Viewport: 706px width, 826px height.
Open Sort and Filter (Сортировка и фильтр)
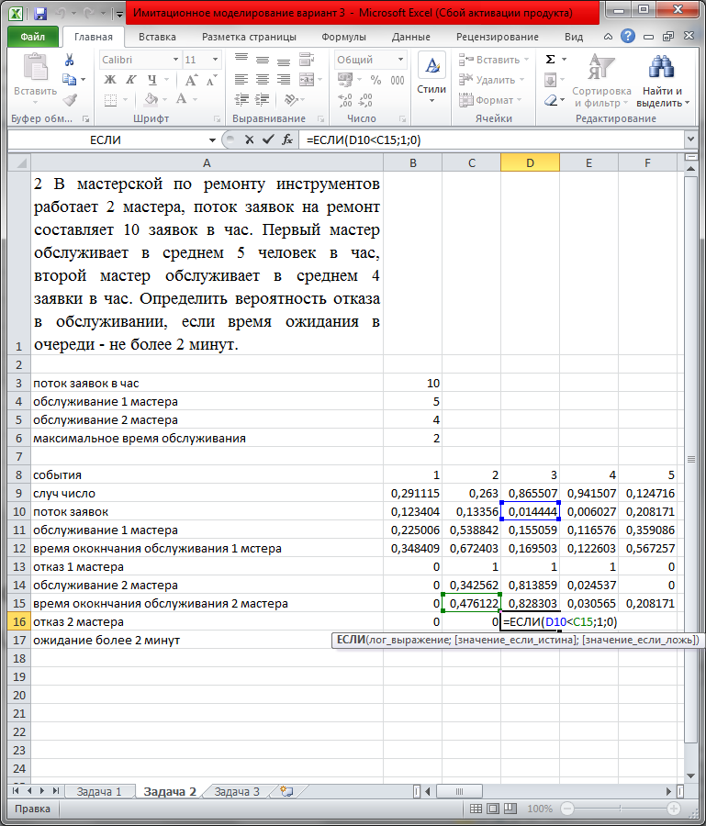point(601,80)
